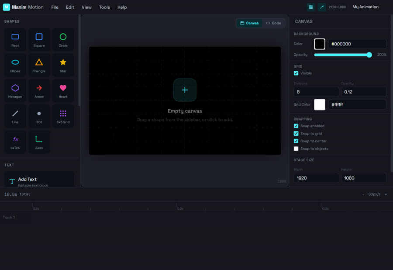393x270 pixels.
Task: Adjust the background Opacity slider
Action: coord(343,55)
